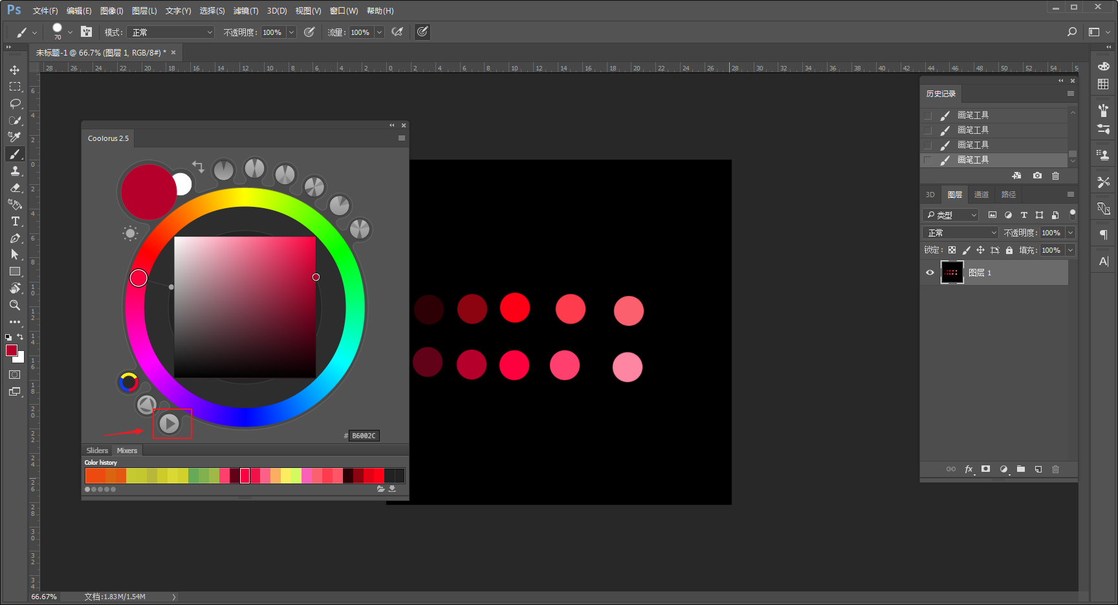Switch to the 路径 tab
This screenshot has width=1118, height=605.
point(1009,195)
